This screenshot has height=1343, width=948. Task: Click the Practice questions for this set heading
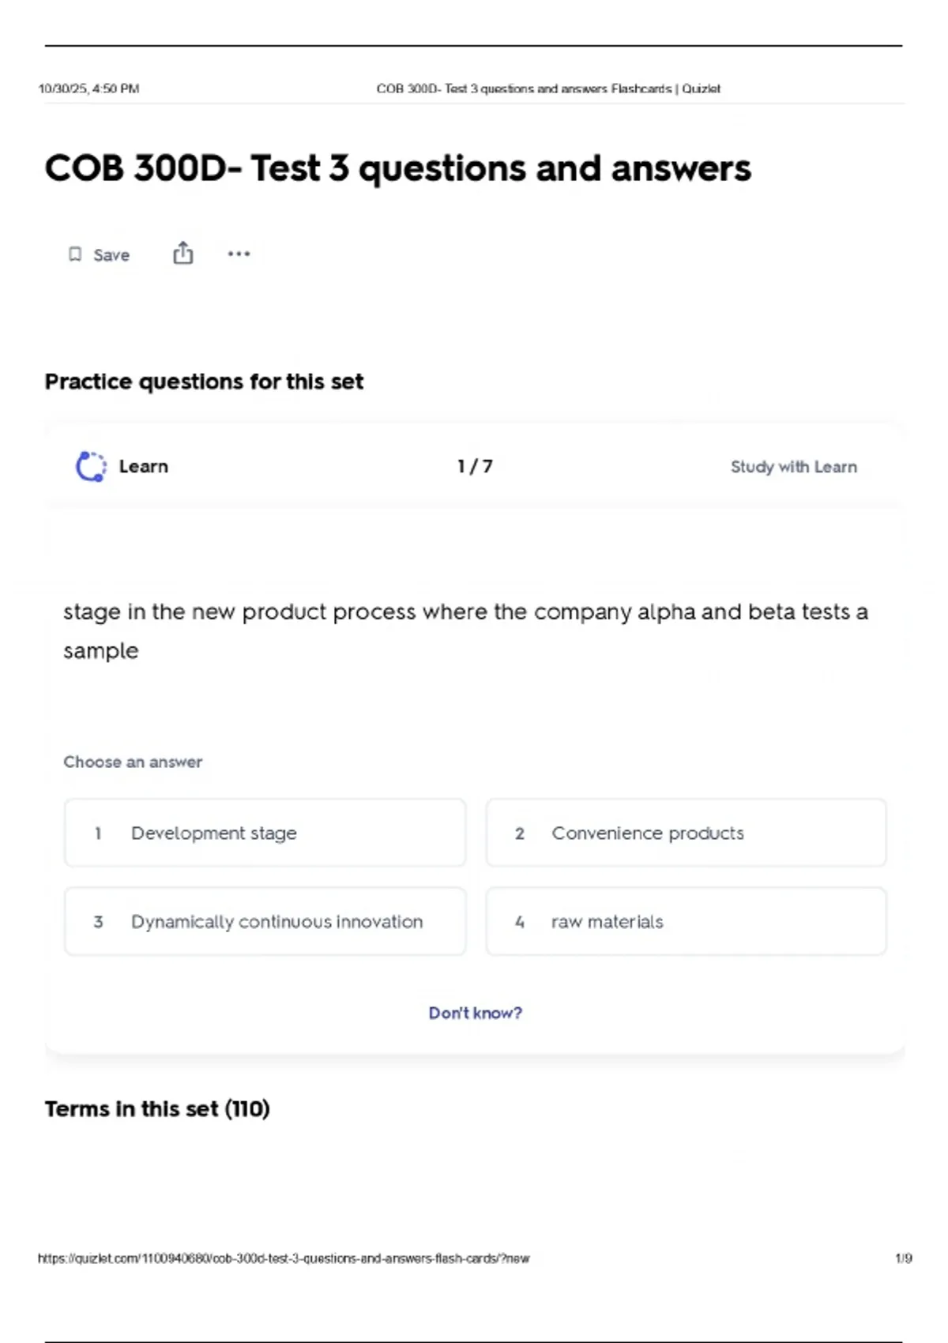pyautogui.click(x=204, y=382)
